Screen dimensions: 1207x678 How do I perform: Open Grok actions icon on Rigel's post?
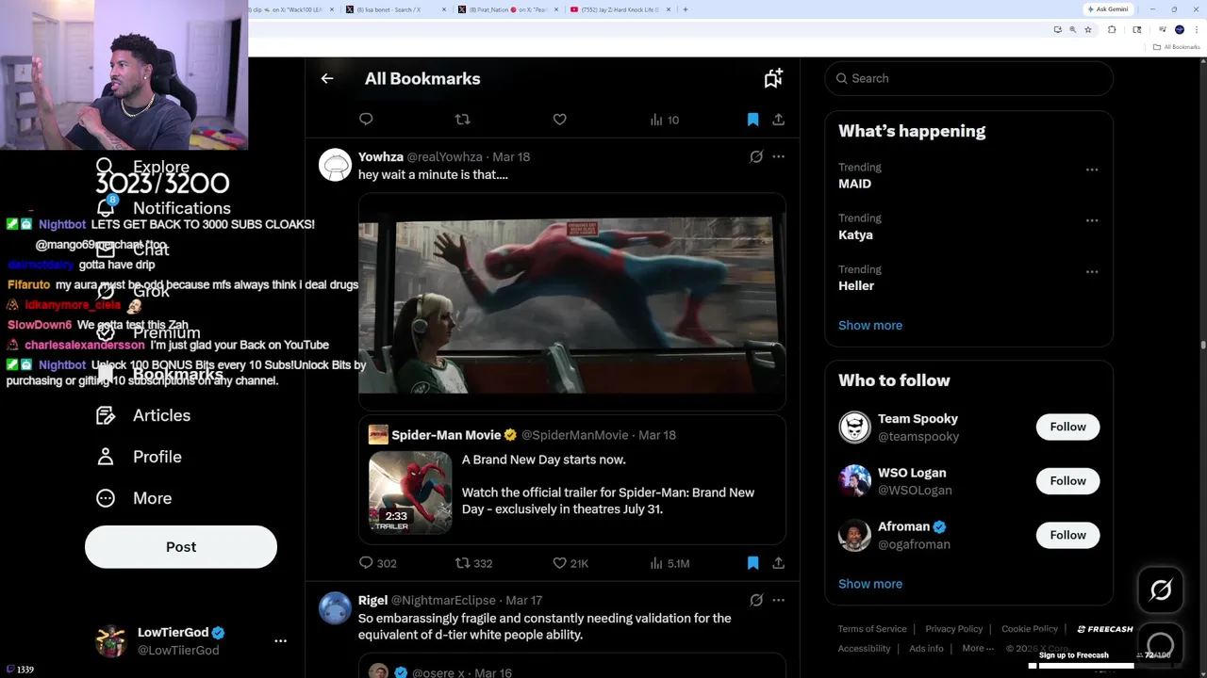coord(756,600)
